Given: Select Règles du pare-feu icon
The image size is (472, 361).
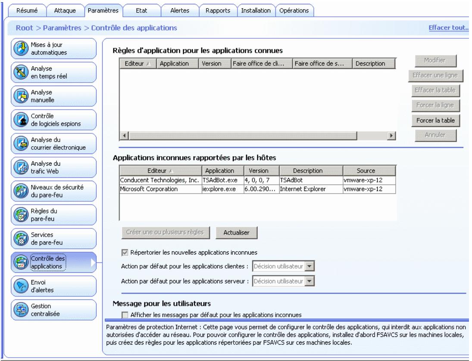Looking at the screenshot, I should coord(21,215).
